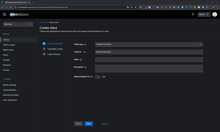Viewport: 220px width, 132px height.
Task: Show help for Client ID
Action: pos(85,52)
